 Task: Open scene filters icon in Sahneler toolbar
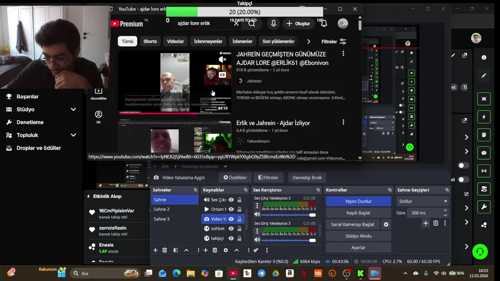[175, 250]
